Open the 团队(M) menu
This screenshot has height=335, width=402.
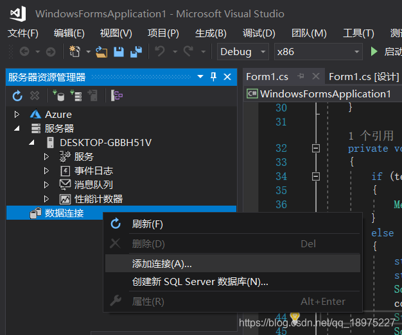[309, 33]
